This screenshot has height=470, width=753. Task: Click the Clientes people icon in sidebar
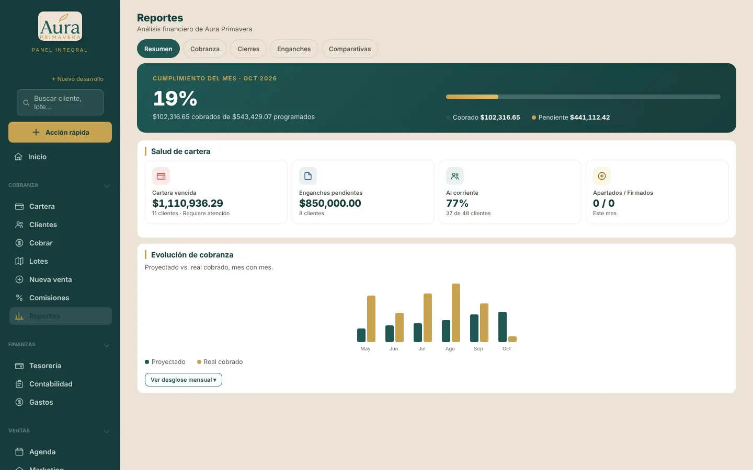pyautogui.click(x=19, y=225)
